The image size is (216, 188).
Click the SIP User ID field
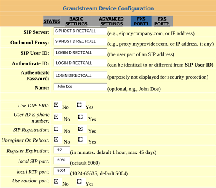pos(80,52)
